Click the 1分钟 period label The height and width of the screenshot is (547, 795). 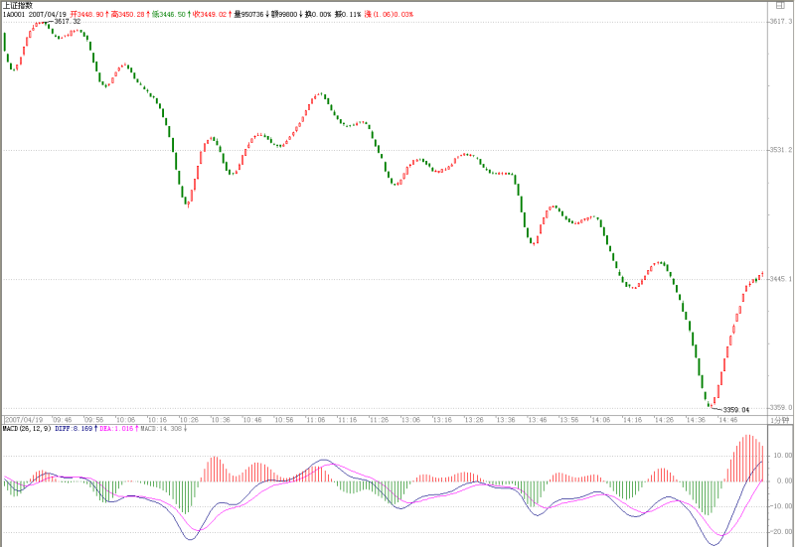click(780, 420)
